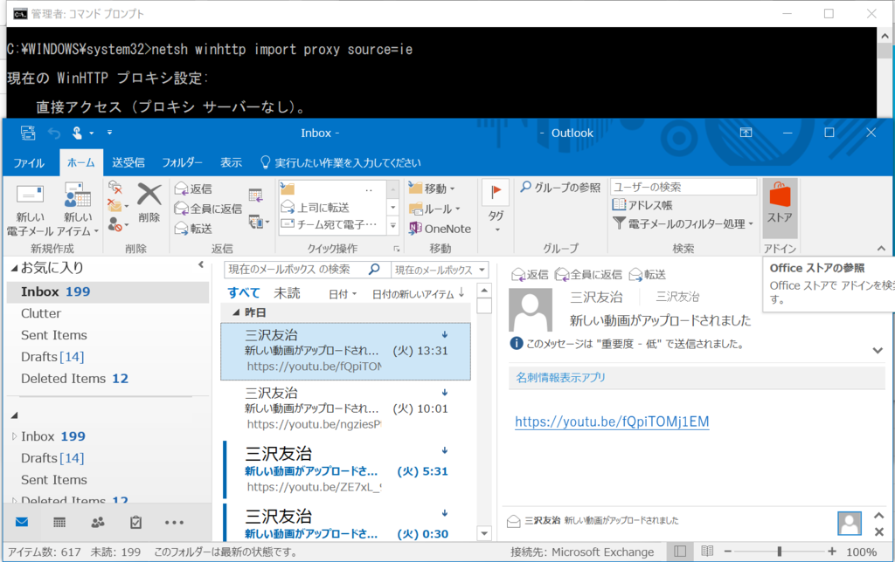Click the OneNote button in ribbon
895x562 pixels.
tap(440, 229)
